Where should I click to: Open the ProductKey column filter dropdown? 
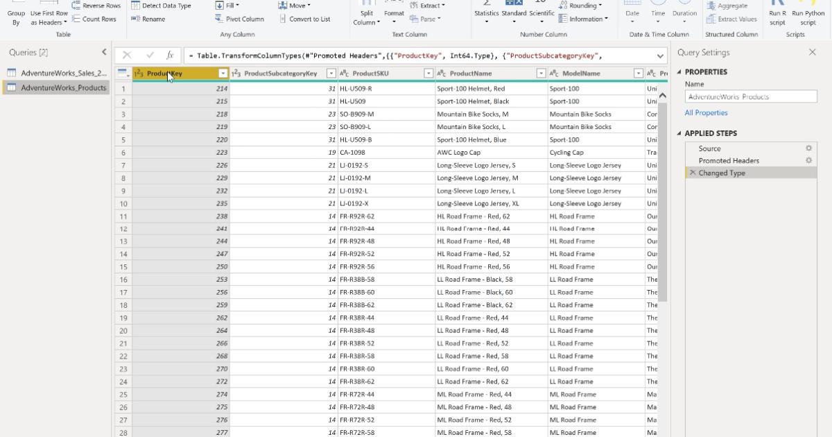[x=223, y=73]
